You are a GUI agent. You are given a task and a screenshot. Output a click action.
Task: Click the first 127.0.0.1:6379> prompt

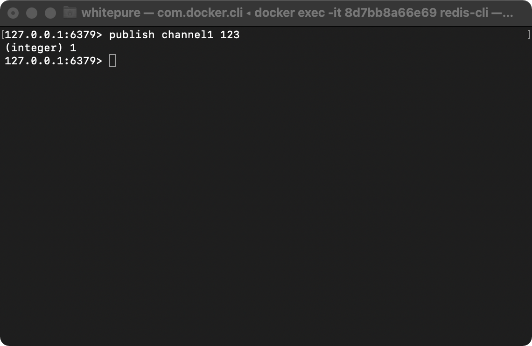click(x=53, y=35)
